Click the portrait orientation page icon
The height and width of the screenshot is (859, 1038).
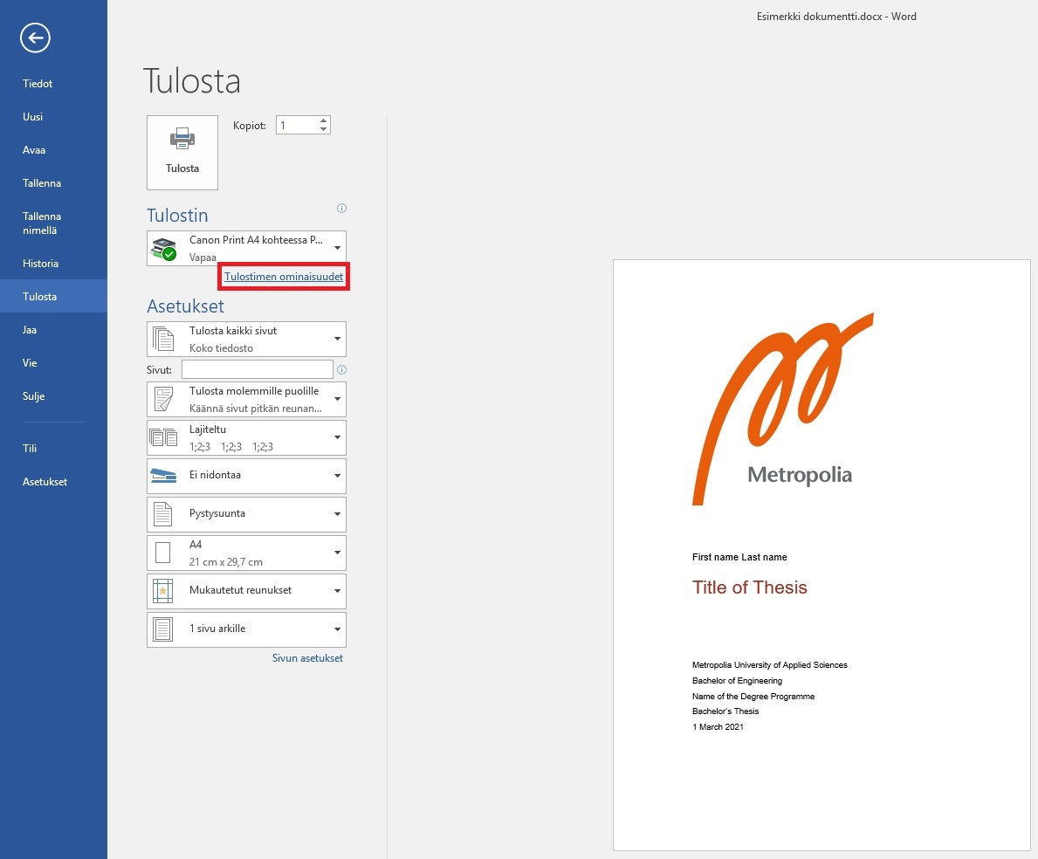[x=163, y=514]
